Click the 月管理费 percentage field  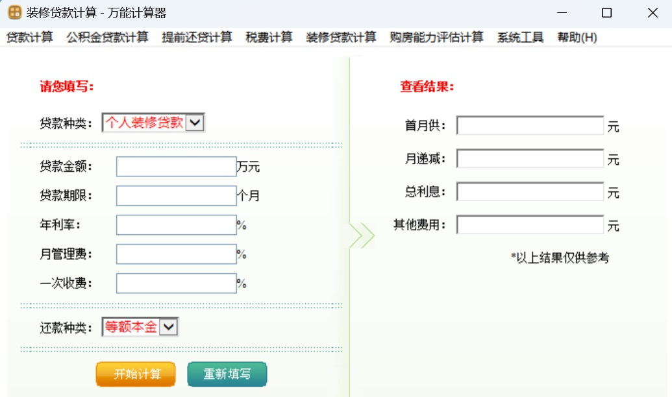coord(176,254)
